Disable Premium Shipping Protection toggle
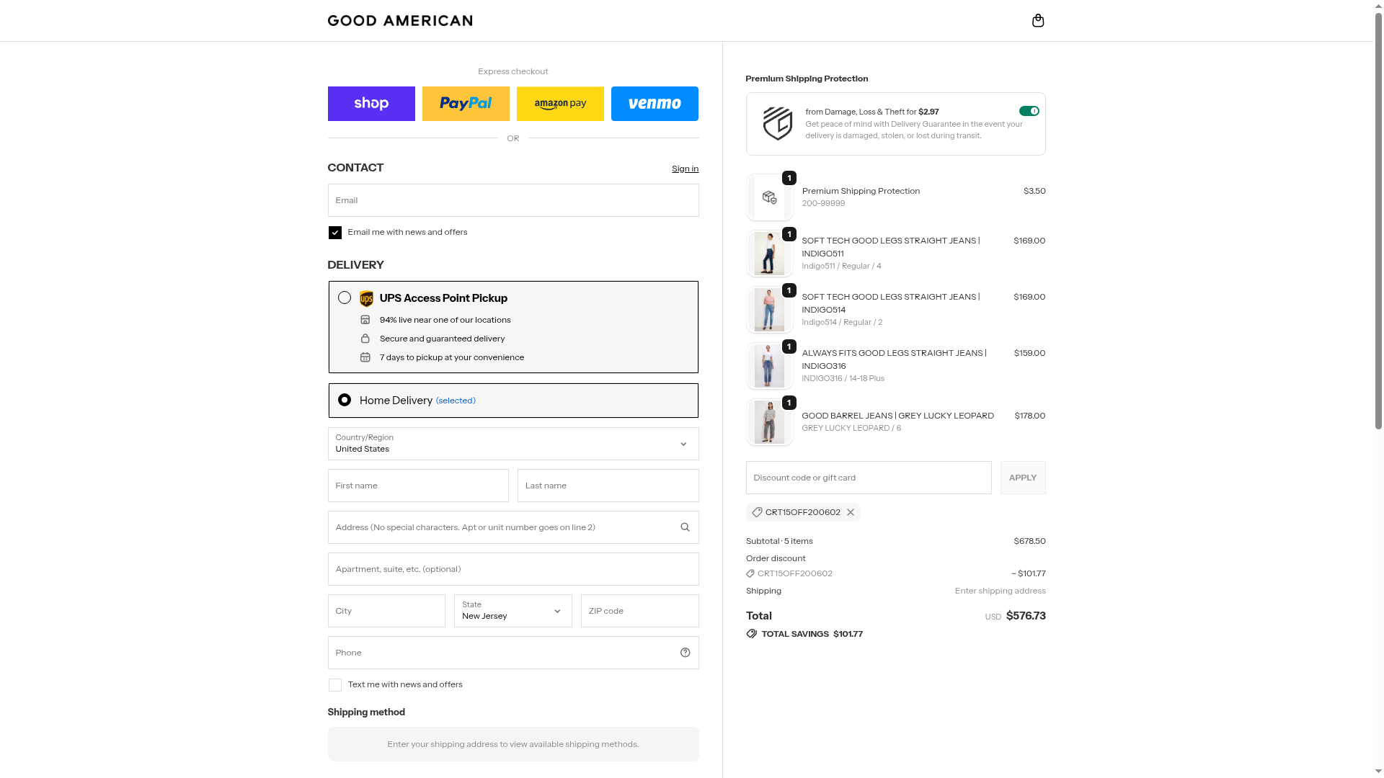The width and height of the screenshot is (1384, 778). tap(1029, 111)
